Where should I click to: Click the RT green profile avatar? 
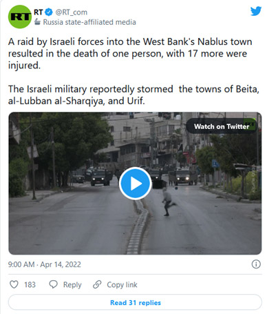[x=20, y=17]
